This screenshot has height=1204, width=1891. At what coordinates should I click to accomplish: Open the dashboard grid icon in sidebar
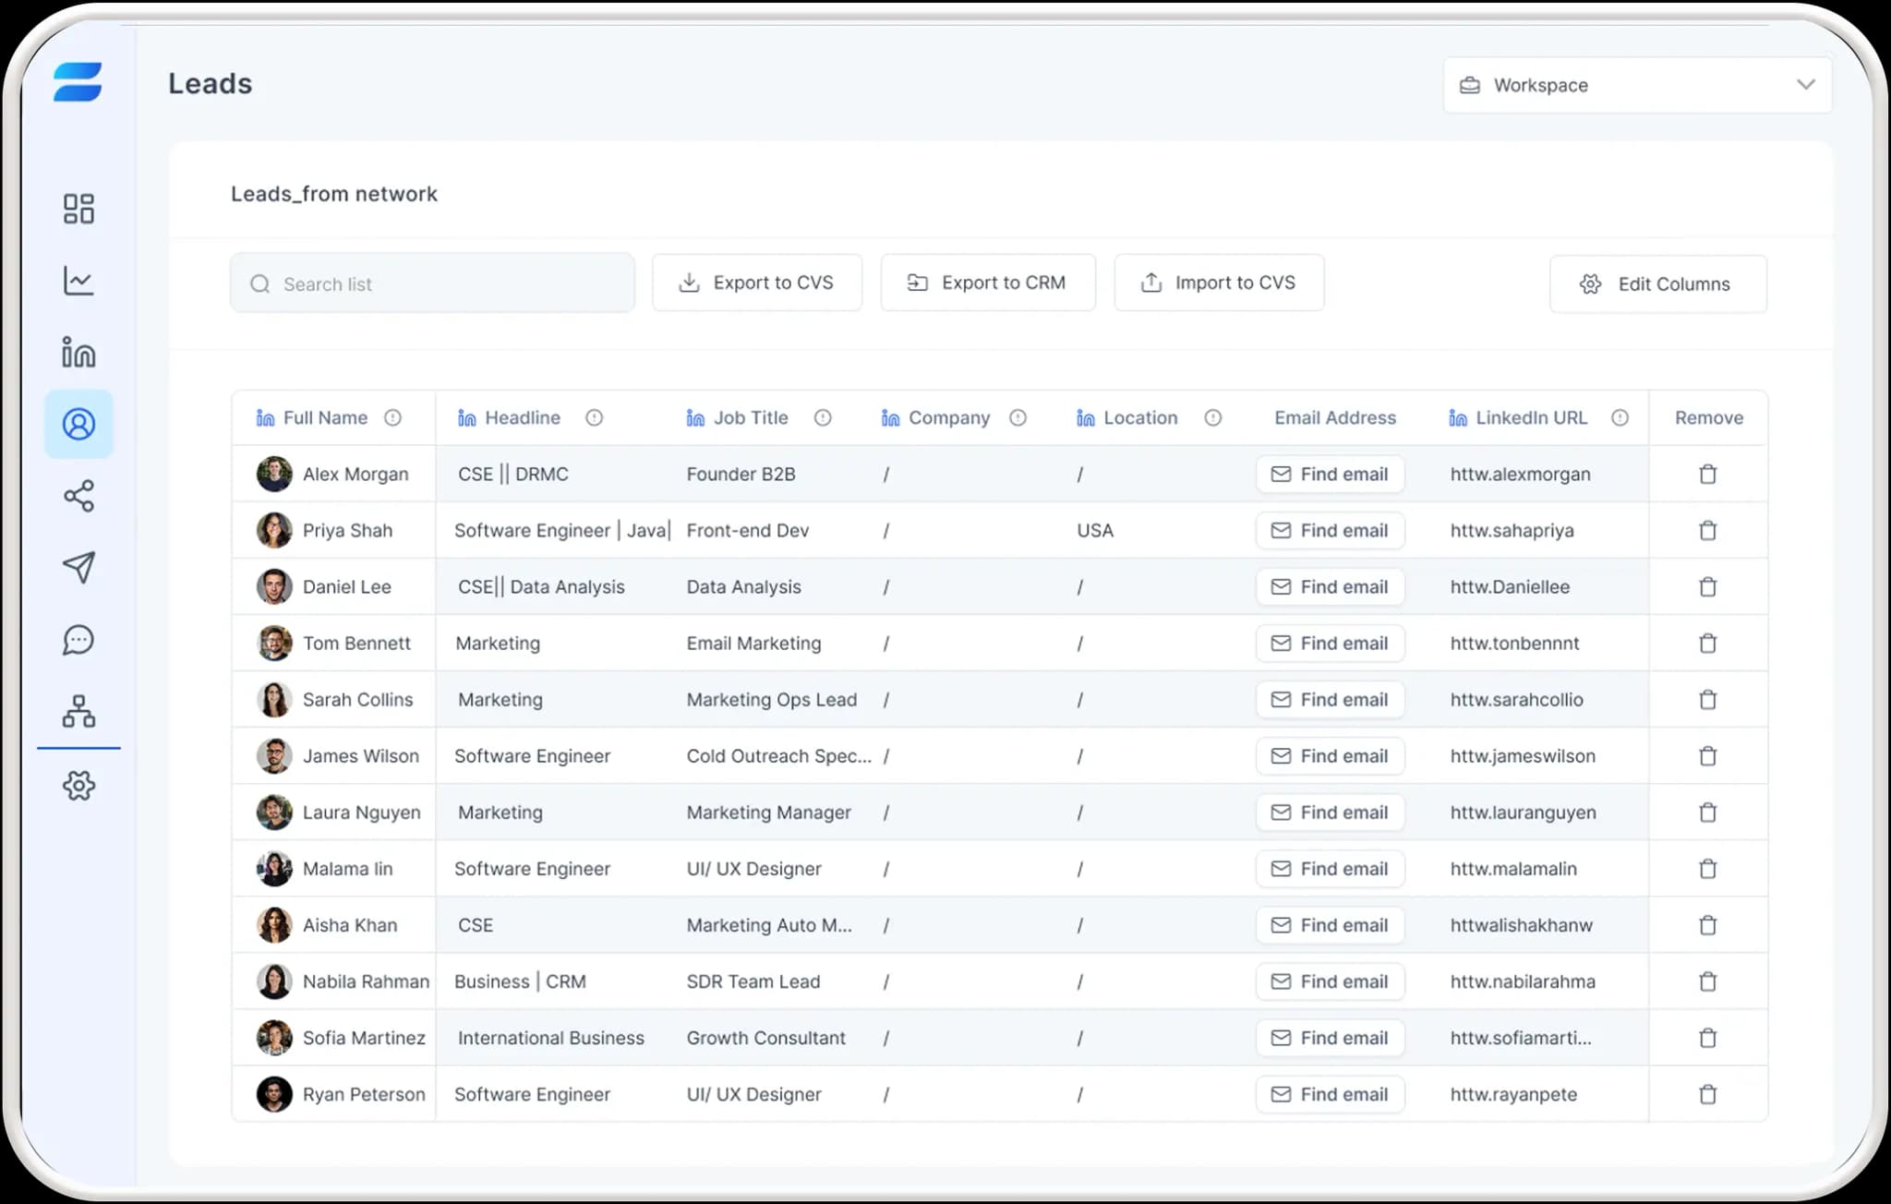coord(79,210)
